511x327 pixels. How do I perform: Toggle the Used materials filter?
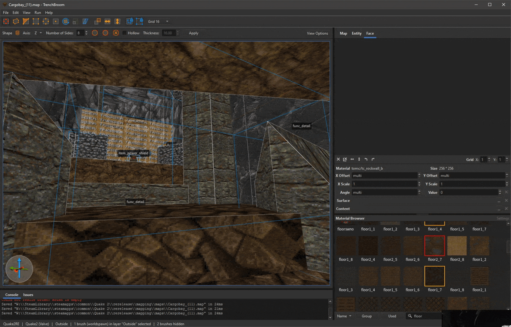coord(392,316)
